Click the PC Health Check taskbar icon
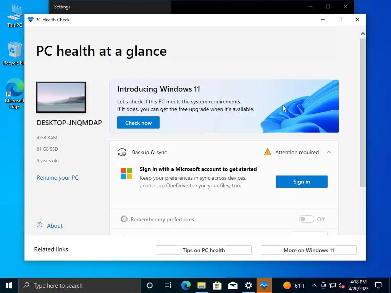391x293 pixels. (x=264, y=285)
